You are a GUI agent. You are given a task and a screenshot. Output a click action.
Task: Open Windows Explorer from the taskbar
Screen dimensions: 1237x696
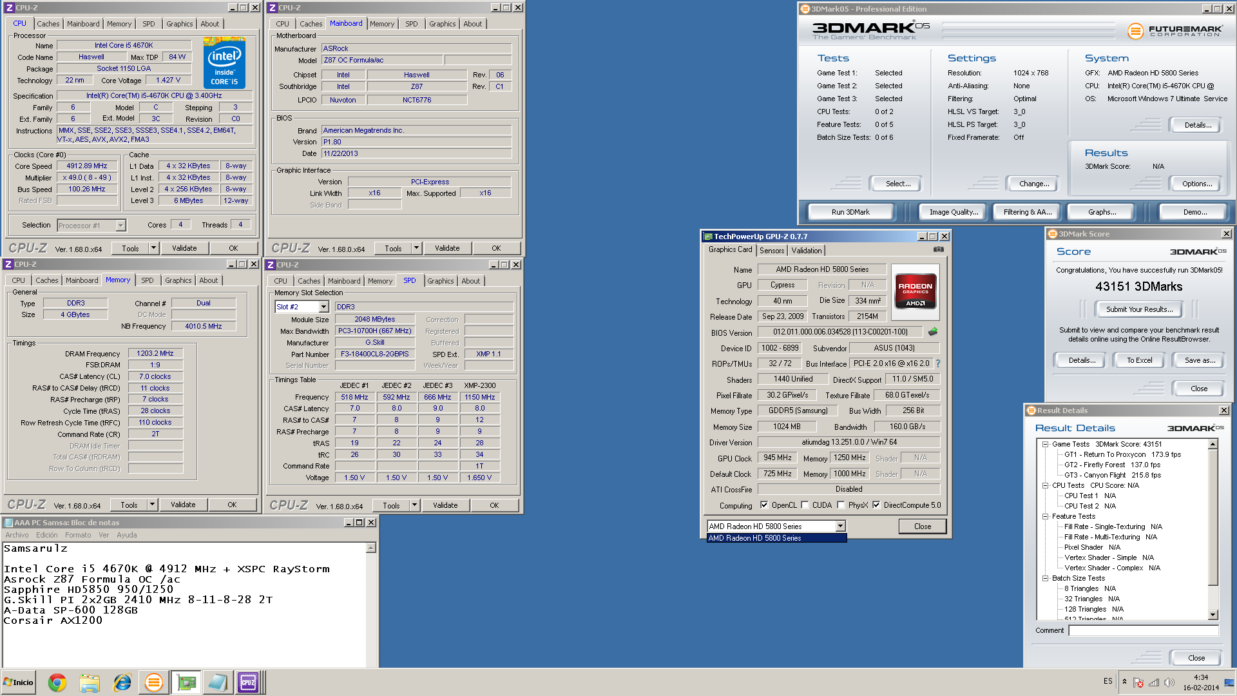[90, 682]
